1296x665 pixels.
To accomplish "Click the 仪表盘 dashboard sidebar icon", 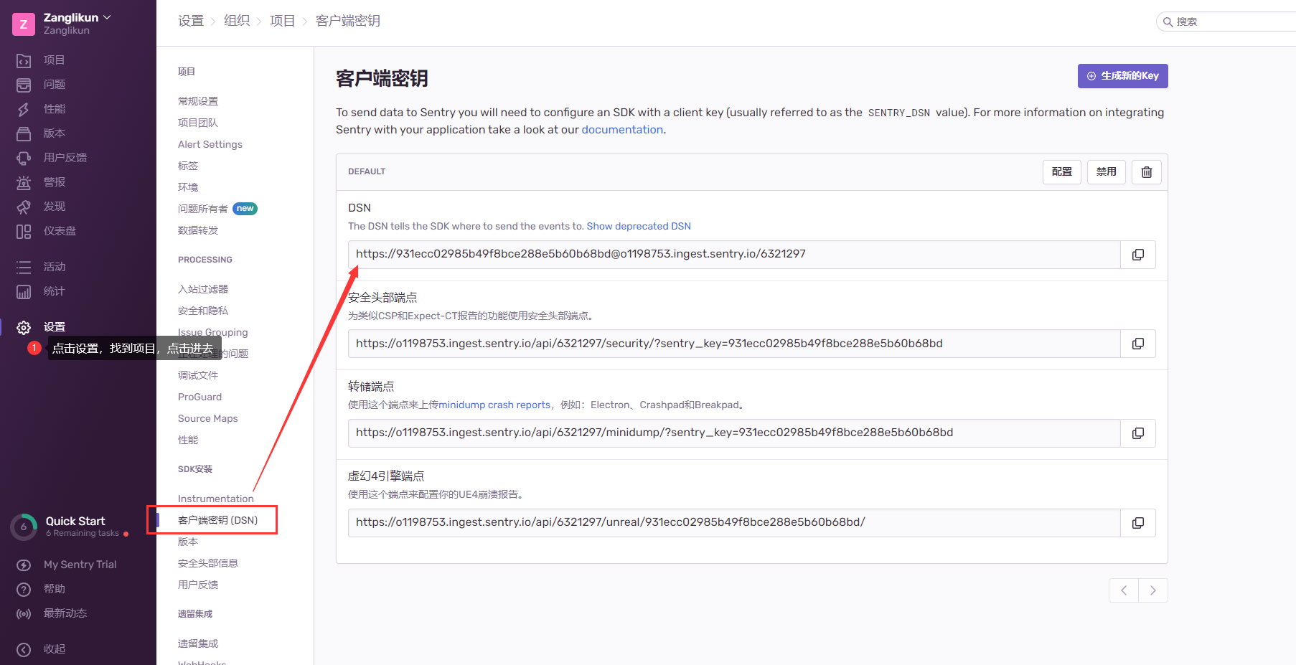I will (x=24, y=231).
